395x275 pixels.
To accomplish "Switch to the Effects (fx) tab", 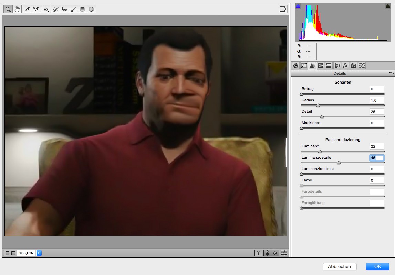I will coord(345,66).
